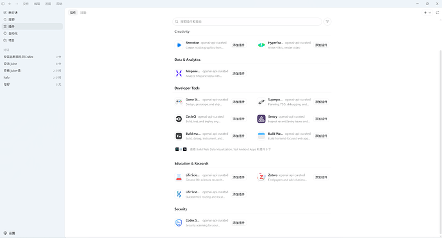Add the Remotion plugin
This screenshot has height=238, width=442.
[238, 45]
